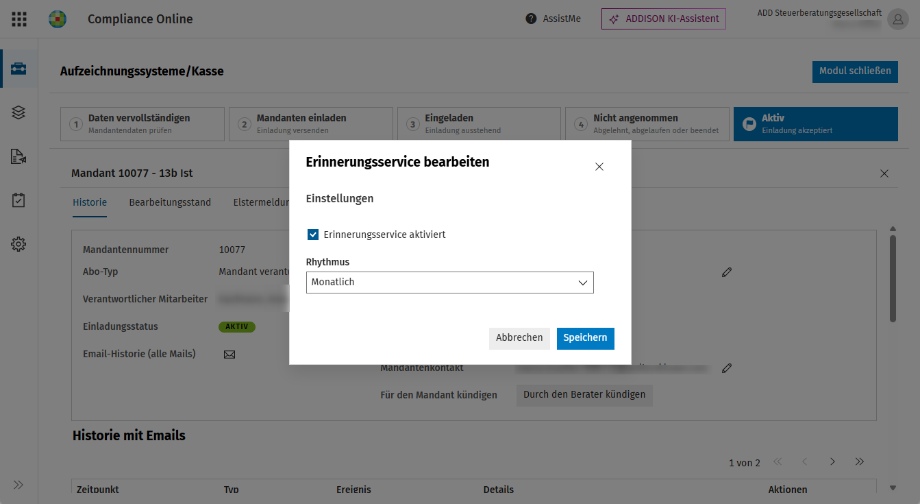Image resolution: width=920 pixels, height=504 pixels.
Task: Open settings gear in the sidebar
Action: tap(18, 244)
